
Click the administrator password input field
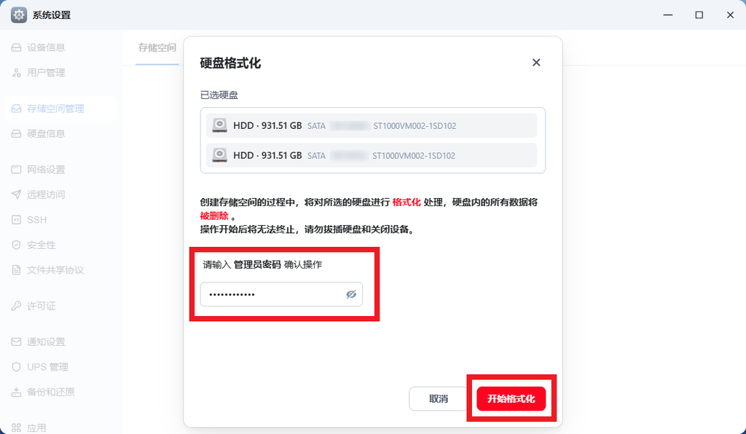tap(270, 294)
